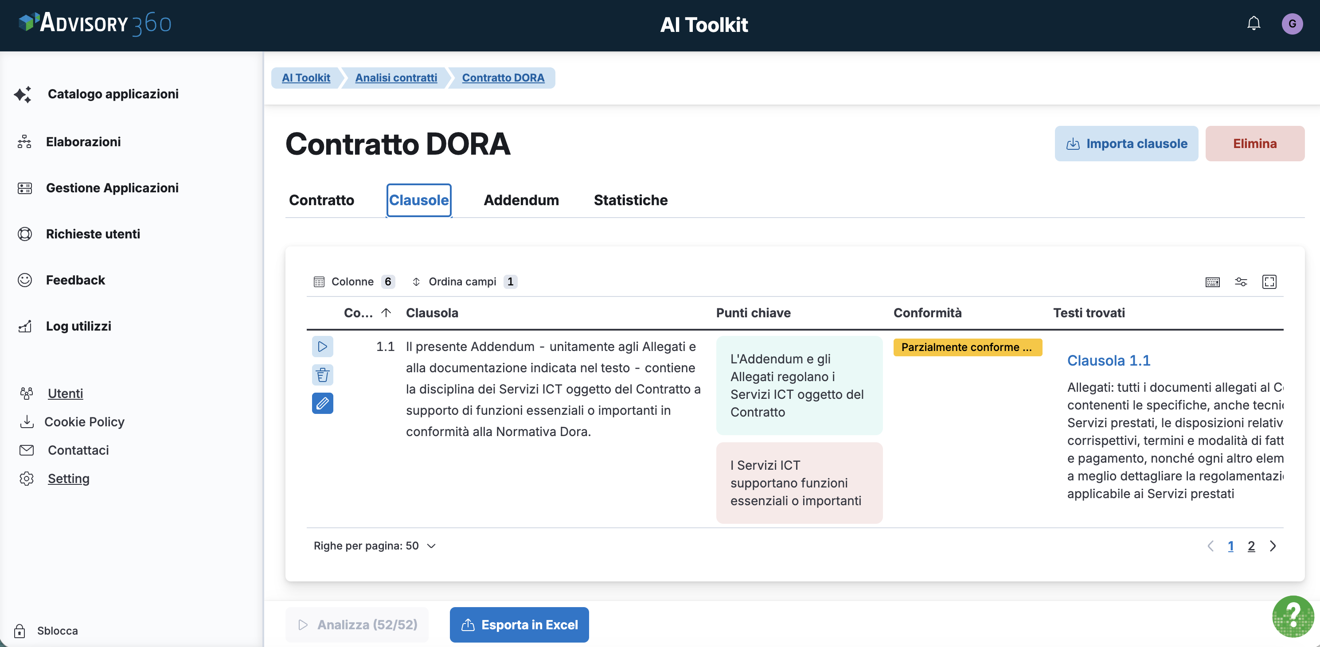This screenshot has height=647, width=1320.
Task: Click the keyboard density icon
Action: 1212,282
